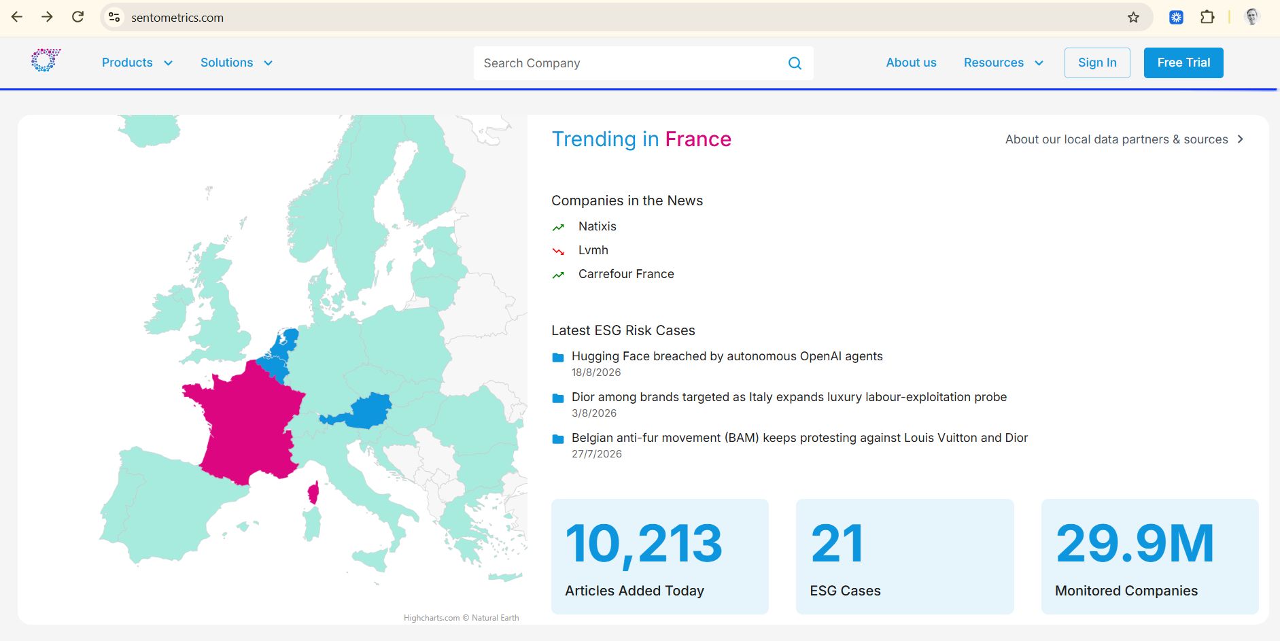Open the browser extensions puzzle menu

1207,17
